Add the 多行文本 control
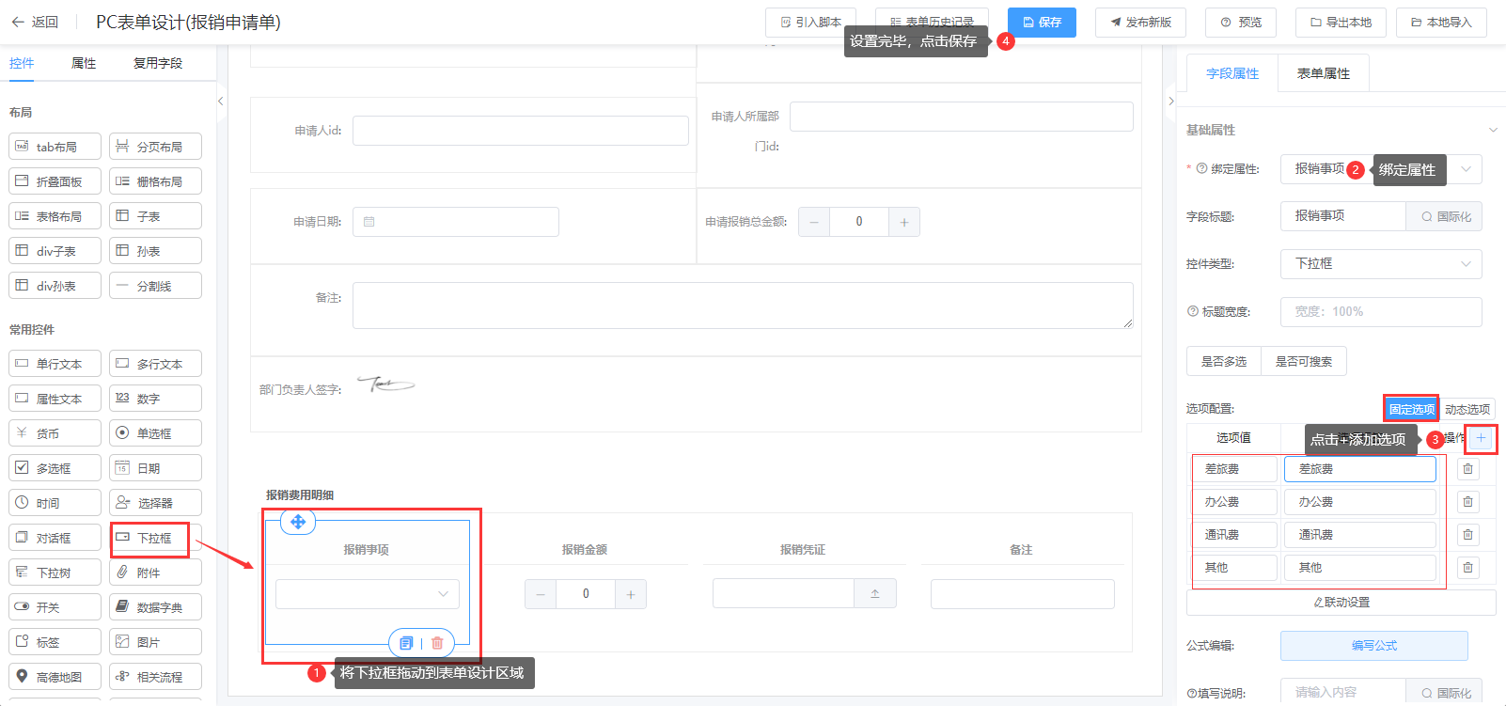Image resolution: width=1506 pixels, height=706 pixels. pos(155,364)
